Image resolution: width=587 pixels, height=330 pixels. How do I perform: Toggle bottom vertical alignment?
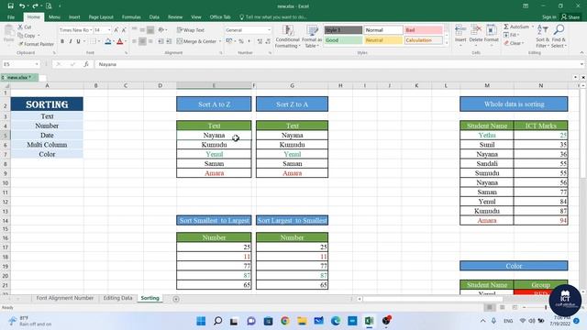[x=150, y=30]
